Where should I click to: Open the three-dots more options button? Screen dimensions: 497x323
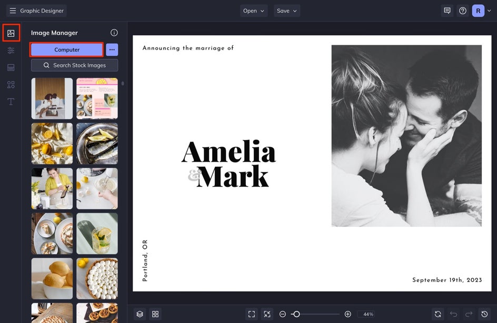click(112, 50)
